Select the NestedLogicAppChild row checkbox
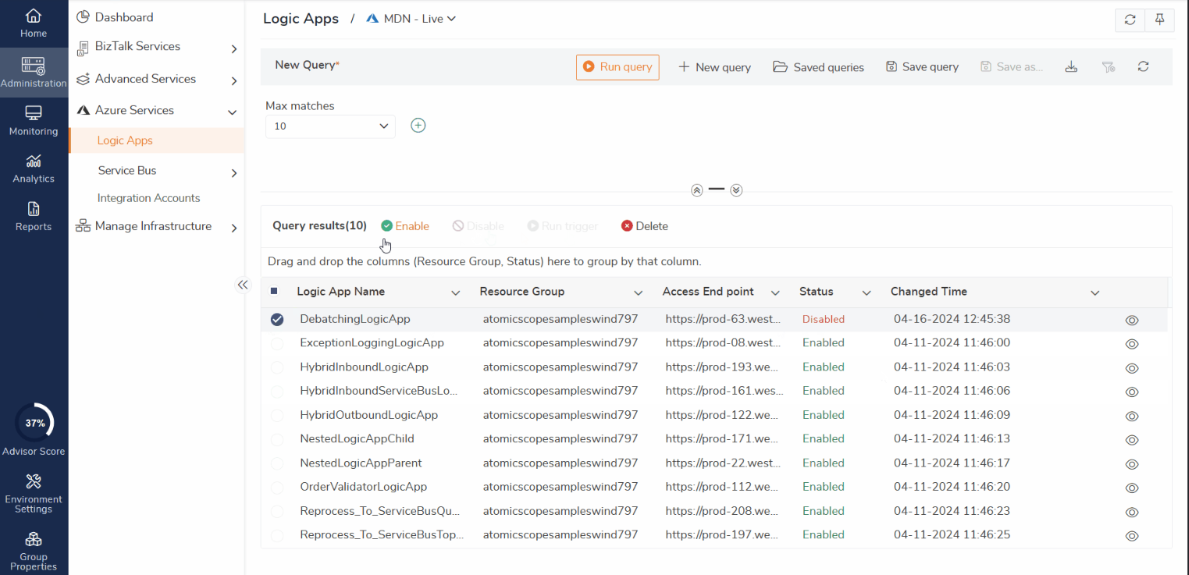This screenshot has width=1189, height=575. (x=277, y=439)
